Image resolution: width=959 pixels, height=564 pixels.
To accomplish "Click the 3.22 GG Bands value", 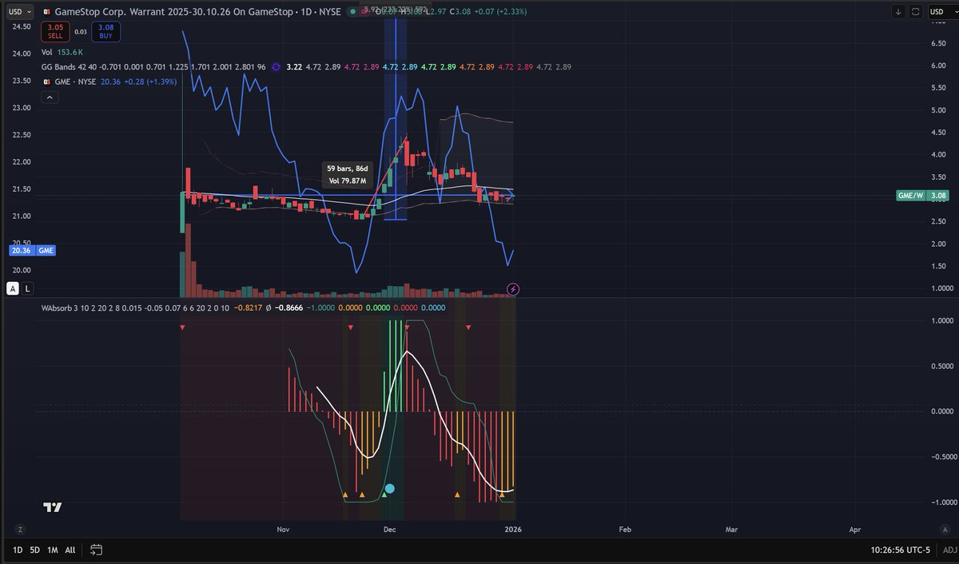I will click(294, 67).
